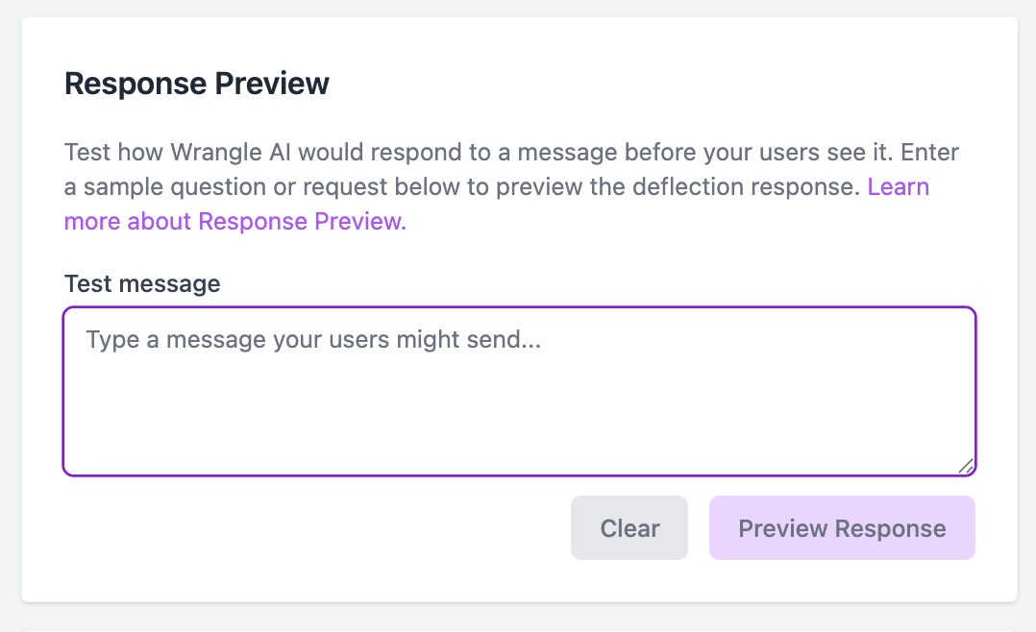Click the 'Wrangle AI' text in the description
Image resolution: width=1036 pixels, height=632 pixels.
click(231, 153)
